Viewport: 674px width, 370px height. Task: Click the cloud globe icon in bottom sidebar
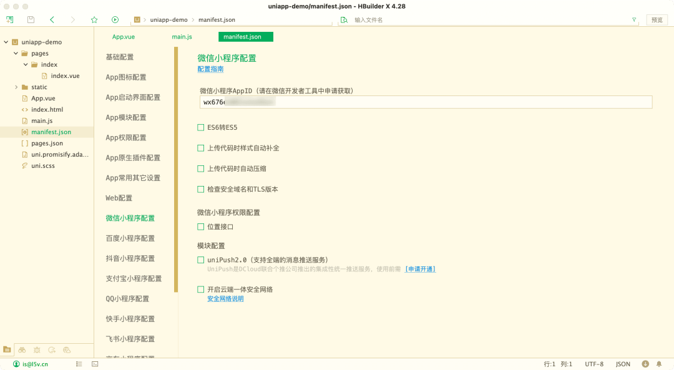[67, 350]
